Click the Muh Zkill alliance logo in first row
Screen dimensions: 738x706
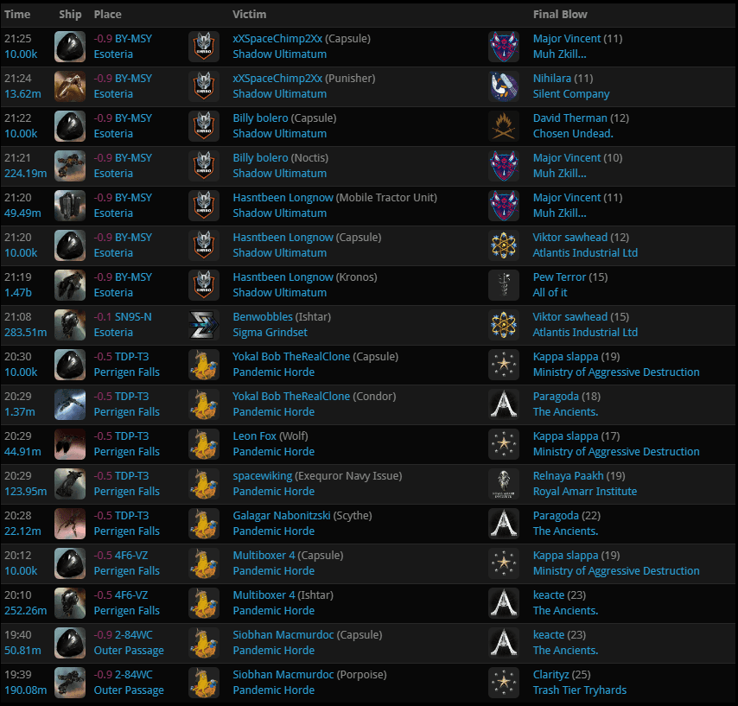click(504, 47)
